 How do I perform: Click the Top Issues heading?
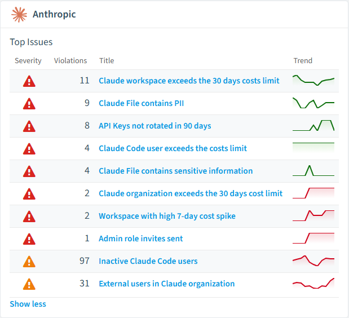click(x=31, y=42)
